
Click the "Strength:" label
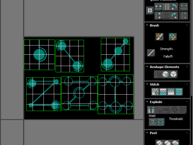tap(166, 49)
